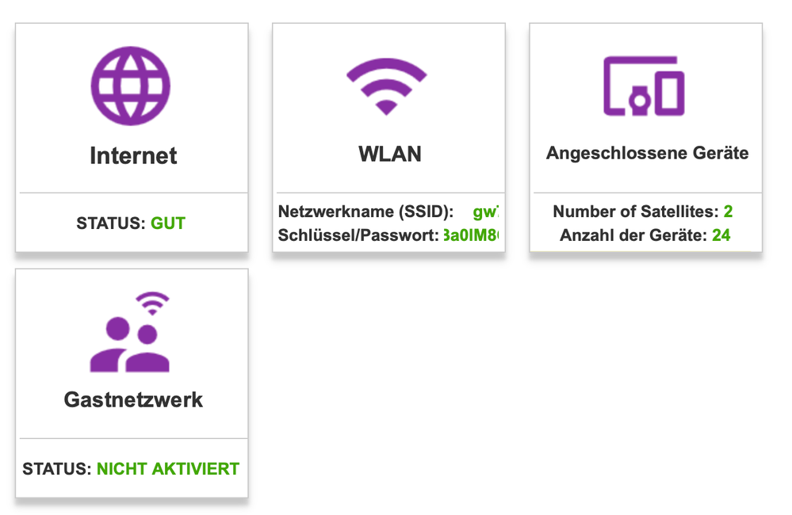792x515 pixels.
Task: Open the WLAN heading
Action: (x=389, y=154)
